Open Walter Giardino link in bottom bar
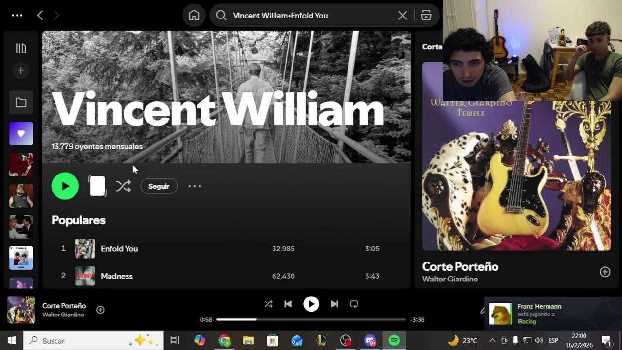Screen dimensions: 622x350 [x=63, y=315]
